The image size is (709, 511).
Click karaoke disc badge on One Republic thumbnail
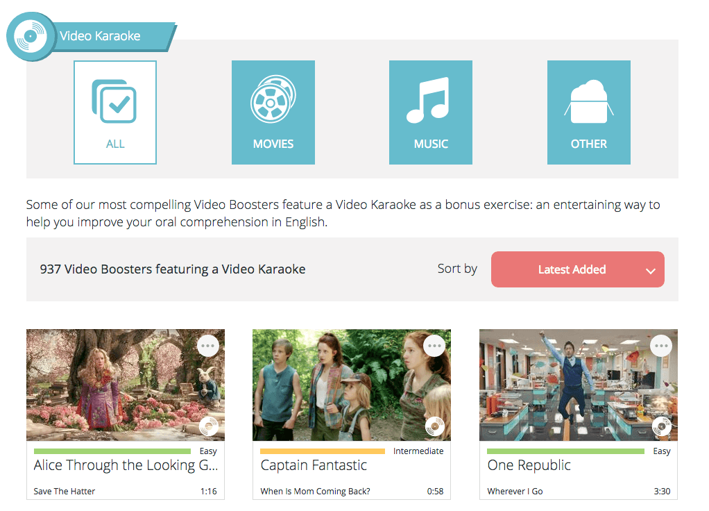662,426
